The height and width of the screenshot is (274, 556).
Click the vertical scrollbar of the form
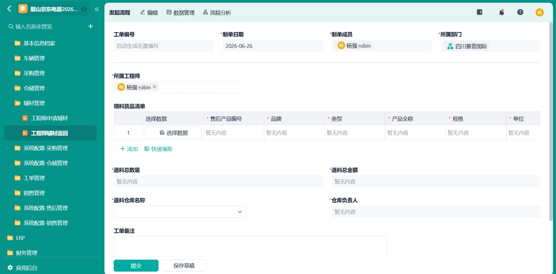click(551, 121)
